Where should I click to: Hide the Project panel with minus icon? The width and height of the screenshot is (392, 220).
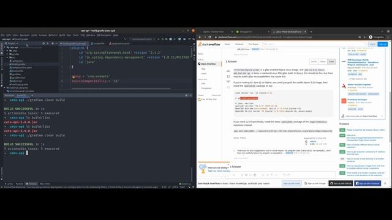click(x=56, y=43)
